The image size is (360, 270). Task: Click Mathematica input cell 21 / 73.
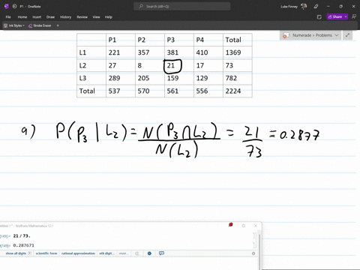22,235
